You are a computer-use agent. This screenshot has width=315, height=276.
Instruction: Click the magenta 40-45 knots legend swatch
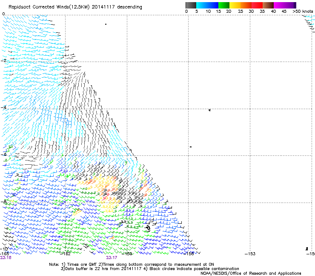coord(279,5)
